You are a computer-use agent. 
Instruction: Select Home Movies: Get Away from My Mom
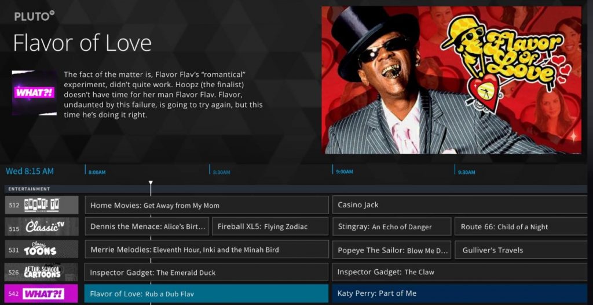206,205
